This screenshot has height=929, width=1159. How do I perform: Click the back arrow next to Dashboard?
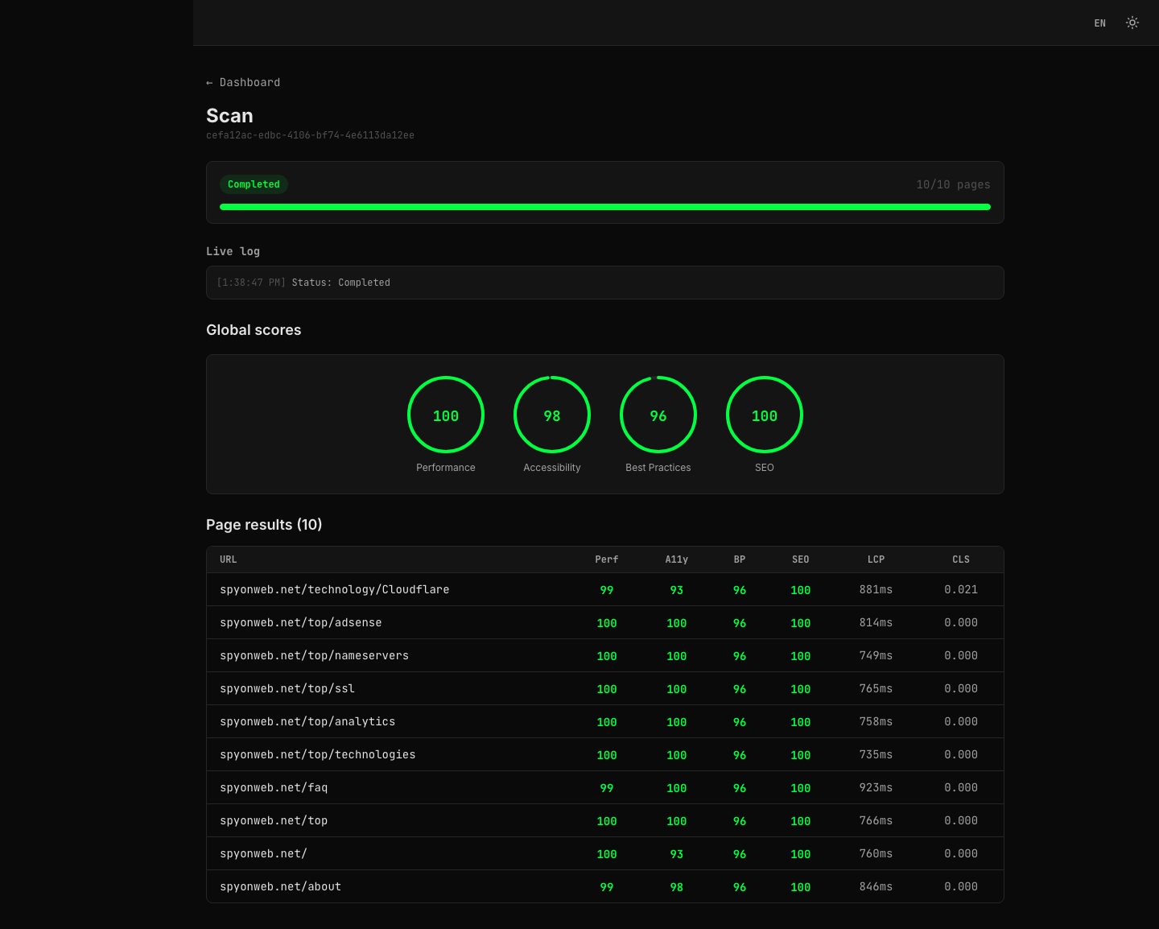pyautogui.click(x=210, y=81)
